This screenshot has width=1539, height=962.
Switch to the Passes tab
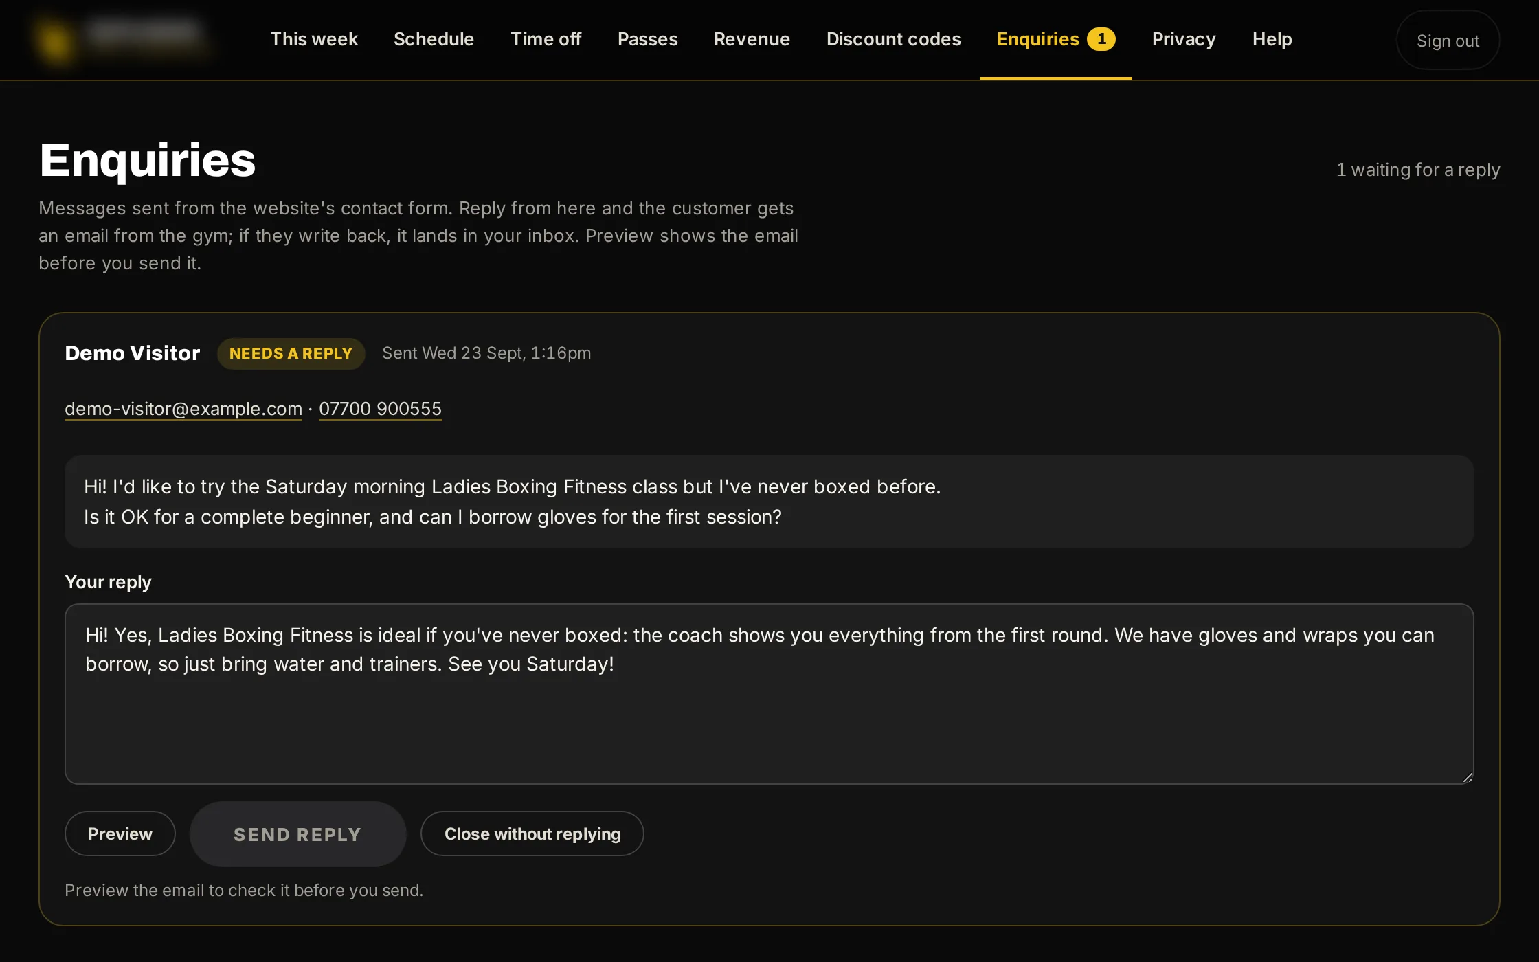coord(647,39)
